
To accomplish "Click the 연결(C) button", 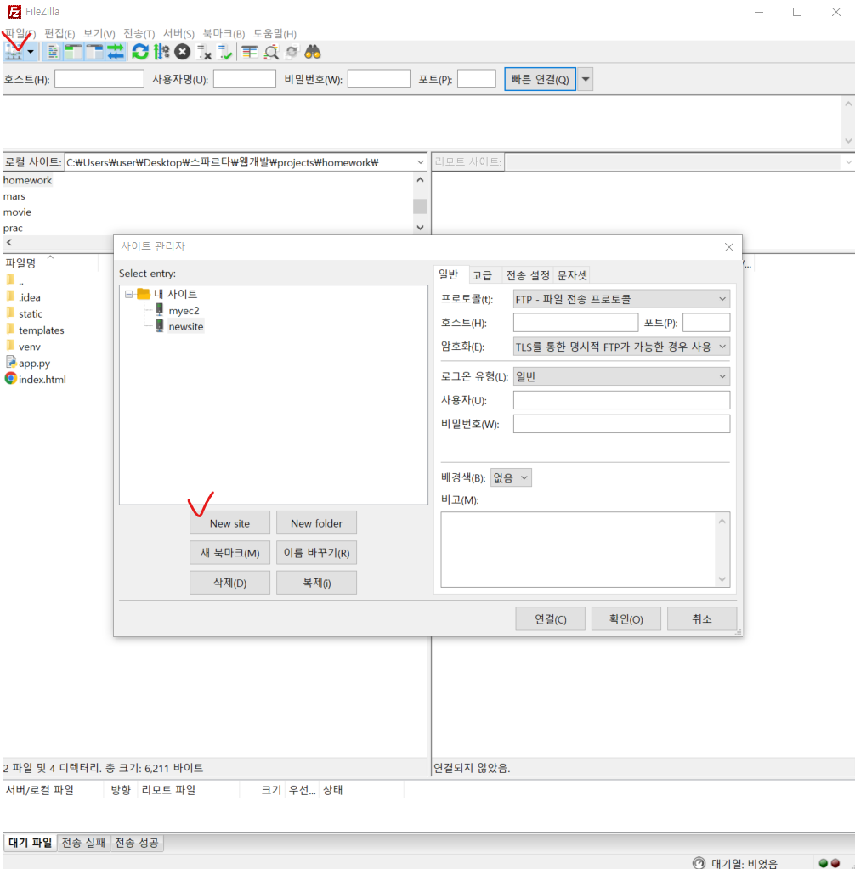I will pos(550,619).
